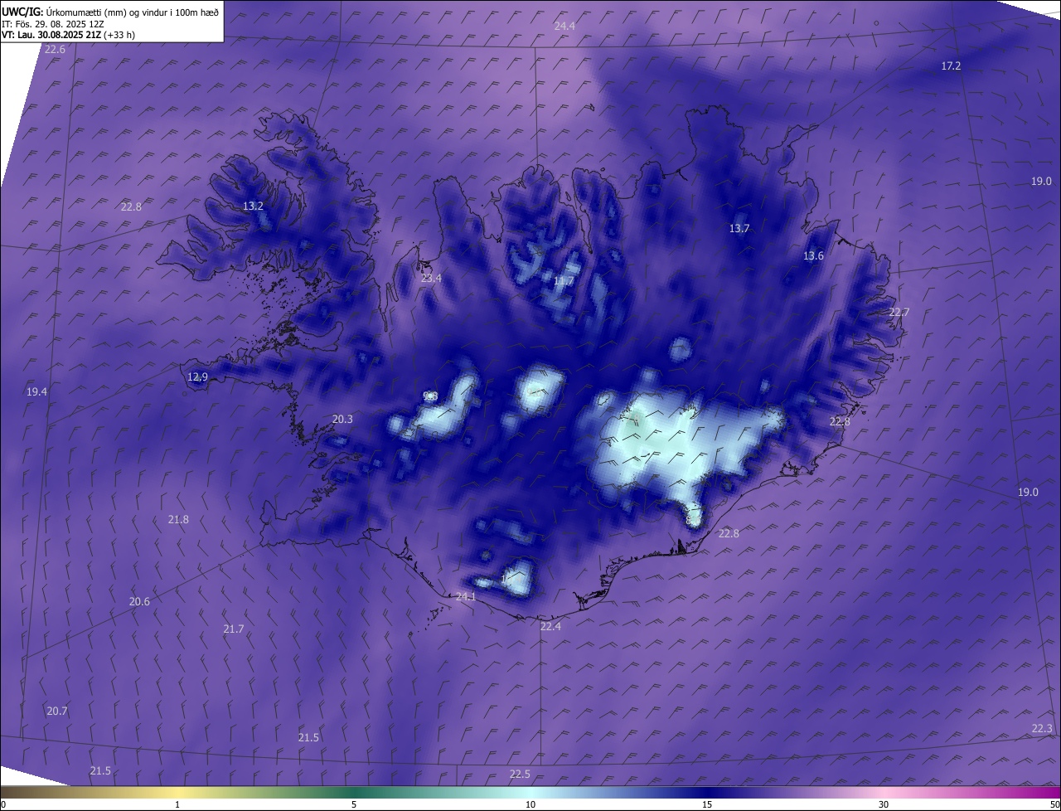The image size is (1061, 811).
Task: Pick the 22.5 value label
Action: (520, 774)
